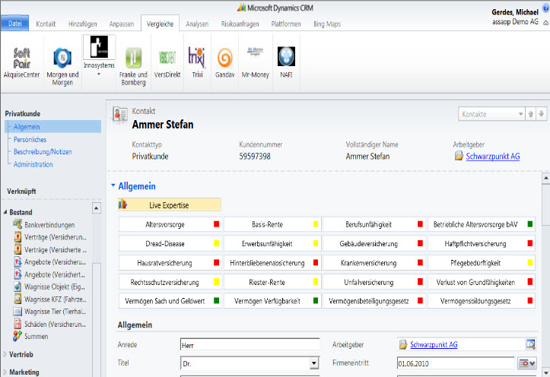Open the Krankenversicherung tile
550x377 pixels.
(374, 263)
